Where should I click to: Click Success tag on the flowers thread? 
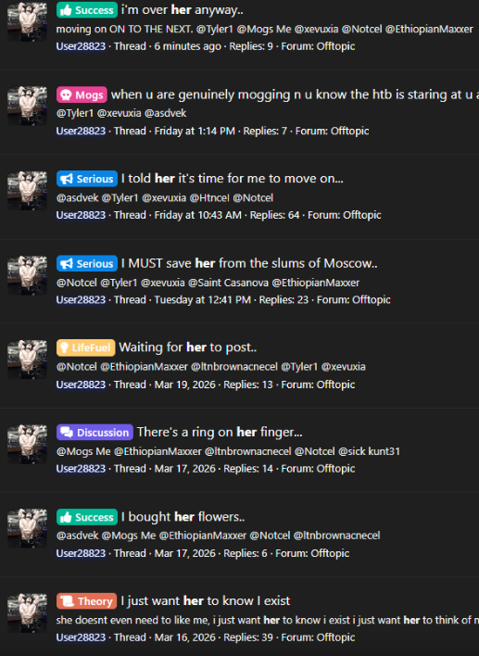(87, 517)
